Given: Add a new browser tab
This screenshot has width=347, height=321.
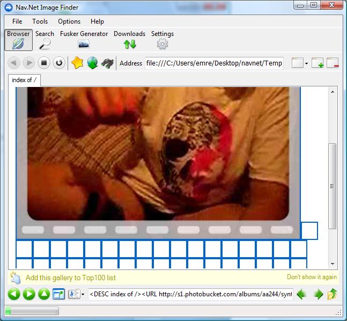Looking at the screenshot, I should (318, 63).
